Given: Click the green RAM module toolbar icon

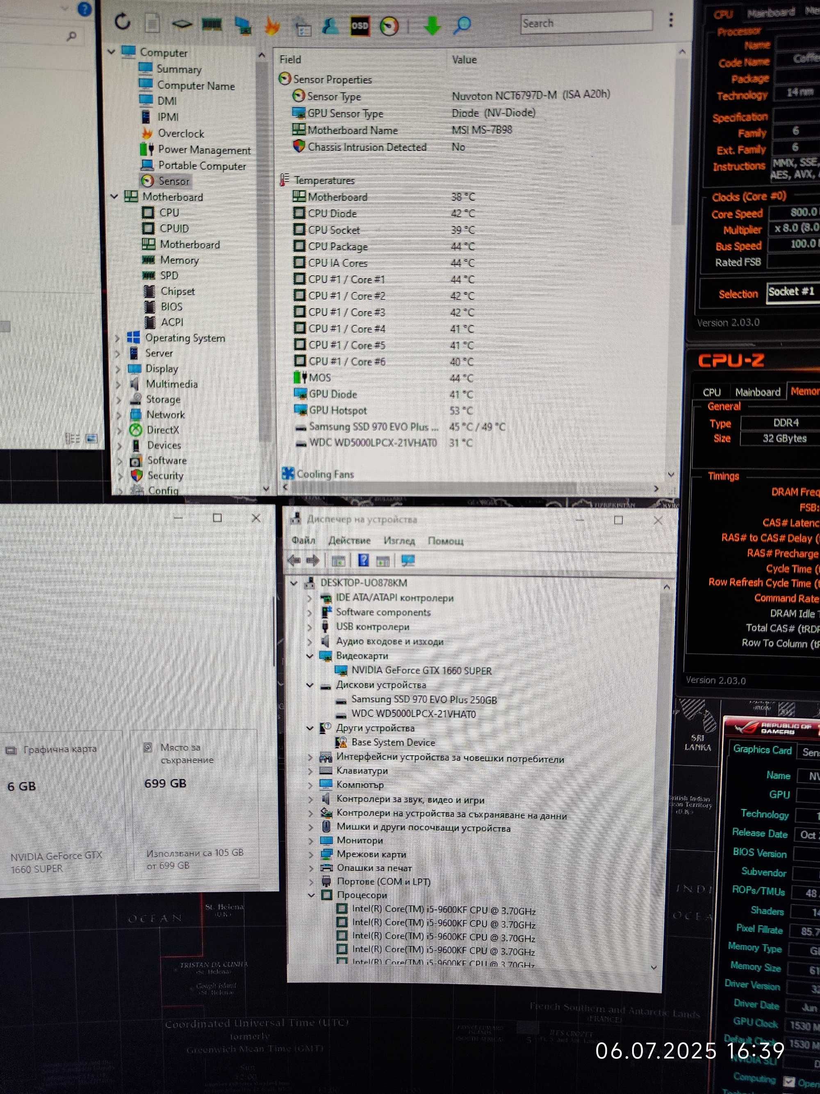Looking at the screenshot, I should 212,24.
